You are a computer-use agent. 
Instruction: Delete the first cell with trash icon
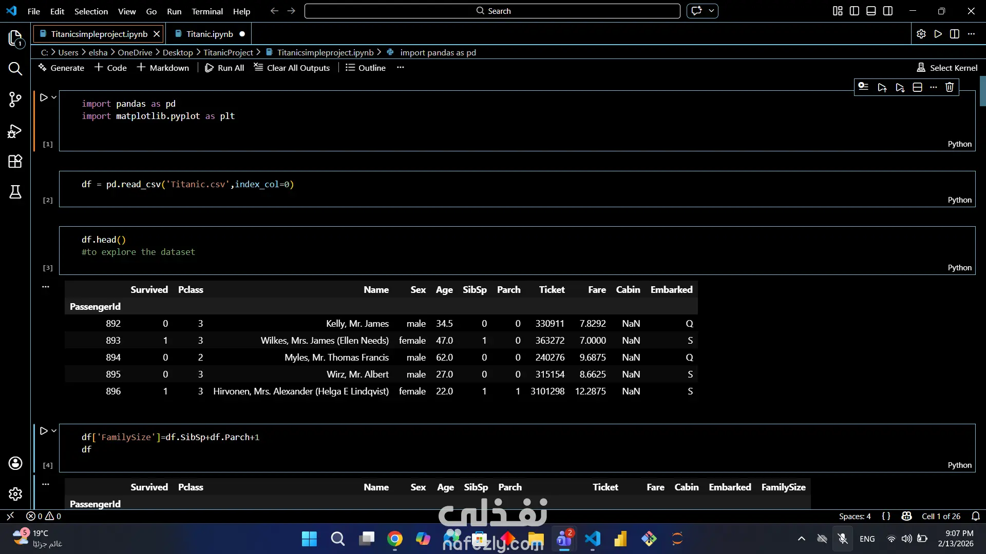pos(950,87)
